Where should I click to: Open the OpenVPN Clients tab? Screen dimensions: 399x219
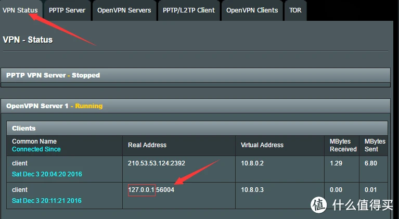(x=252, y=10)
